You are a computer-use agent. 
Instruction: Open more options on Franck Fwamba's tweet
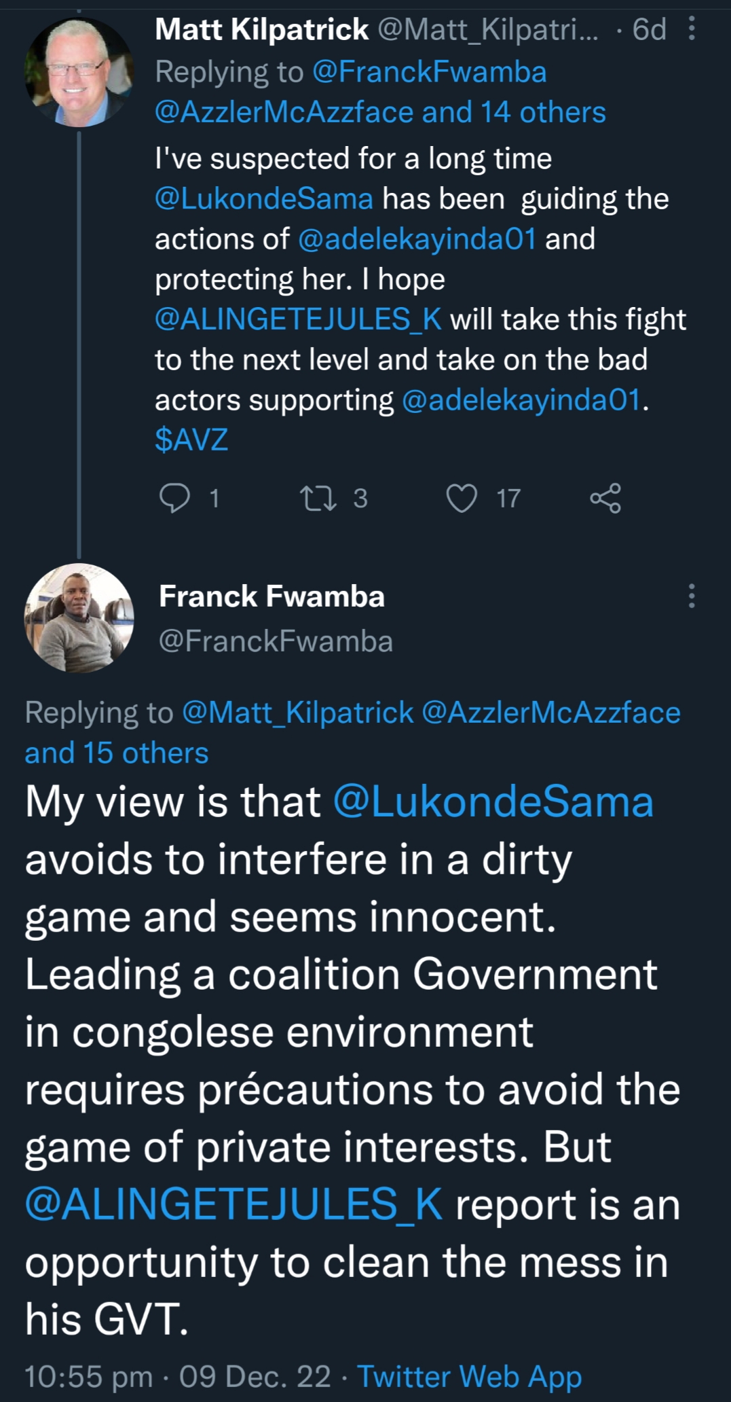pyautogui.click(x=691, y=596)
